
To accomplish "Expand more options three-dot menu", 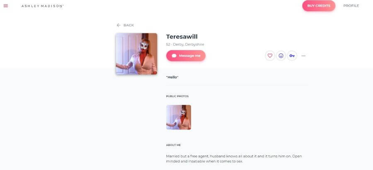I will [303, 56].
